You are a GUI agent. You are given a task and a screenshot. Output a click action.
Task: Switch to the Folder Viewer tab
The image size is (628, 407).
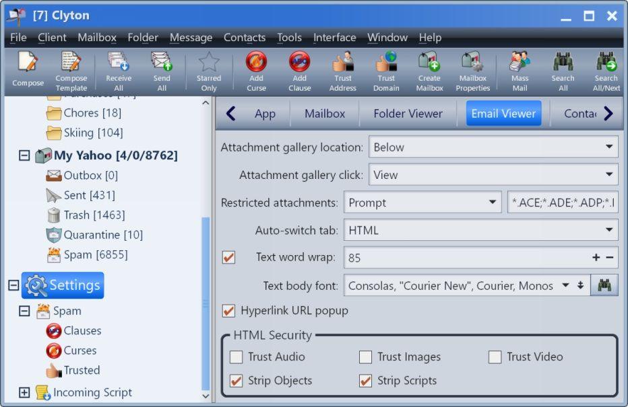(408, 114)
